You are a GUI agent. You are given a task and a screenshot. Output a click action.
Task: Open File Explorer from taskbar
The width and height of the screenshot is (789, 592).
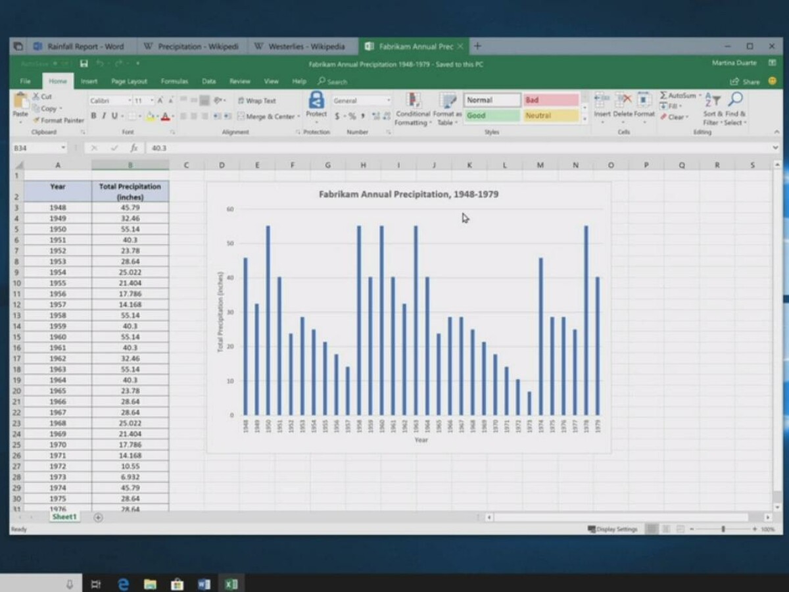coord(150,584)
